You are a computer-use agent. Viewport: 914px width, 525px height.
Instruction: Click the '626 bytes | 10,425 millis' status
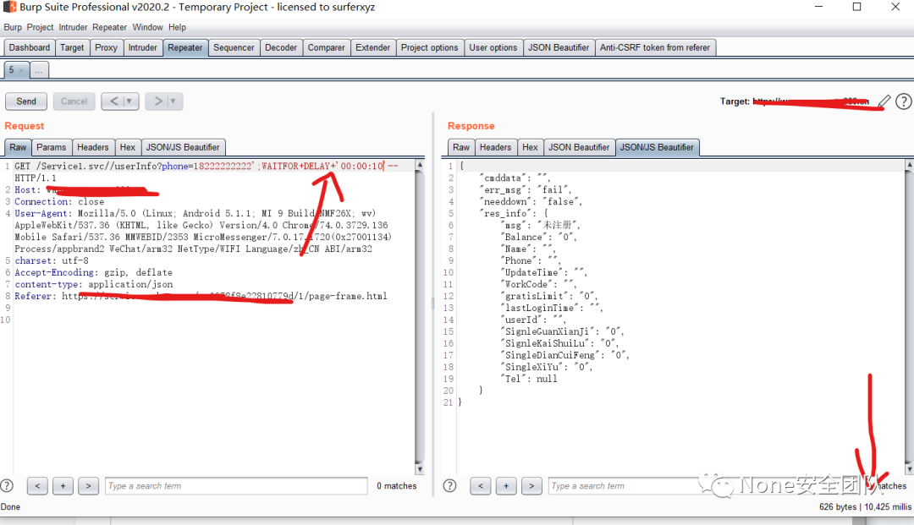[x=865, y=507]
